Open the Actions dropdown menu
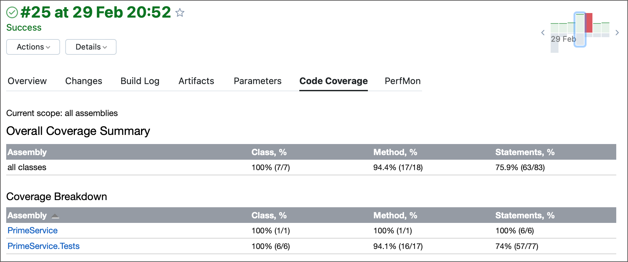 [x=33, y=47]
